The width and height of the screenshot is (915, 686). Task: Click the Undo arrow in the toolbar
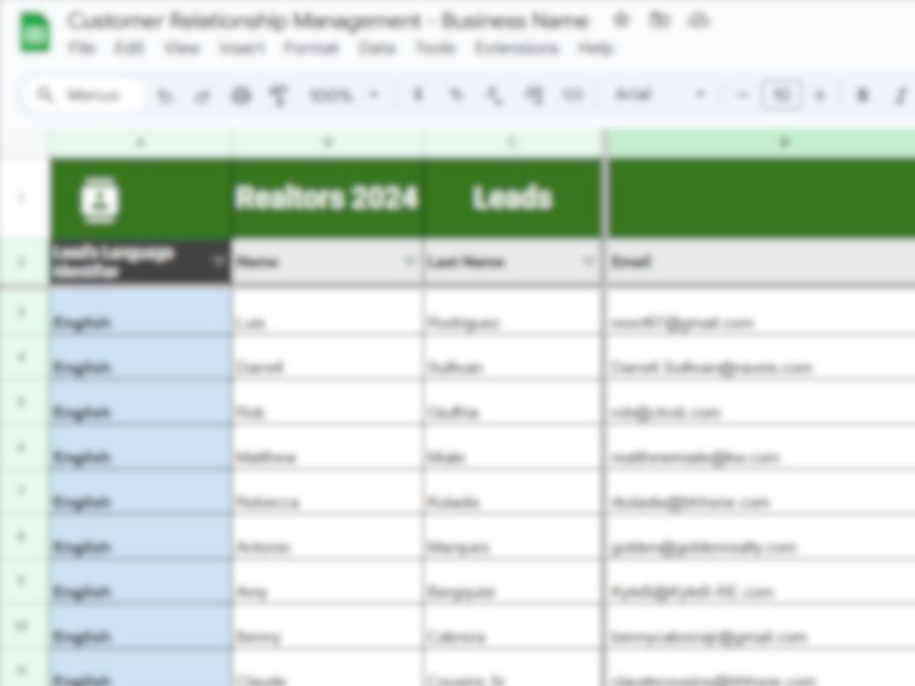[x=165, y=95]
